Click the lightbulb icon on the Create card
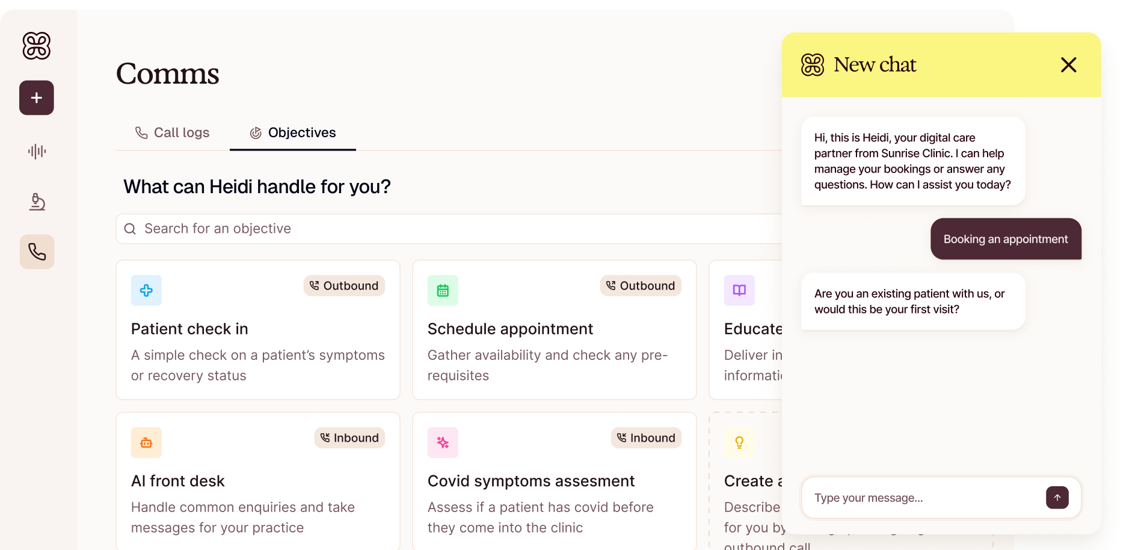 739,442
